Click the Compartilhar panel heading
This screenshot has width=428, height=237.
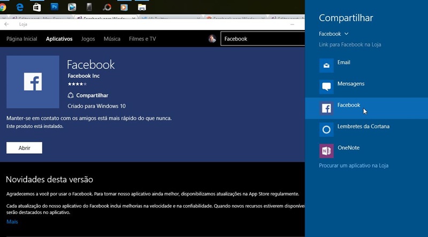point(346,18)
